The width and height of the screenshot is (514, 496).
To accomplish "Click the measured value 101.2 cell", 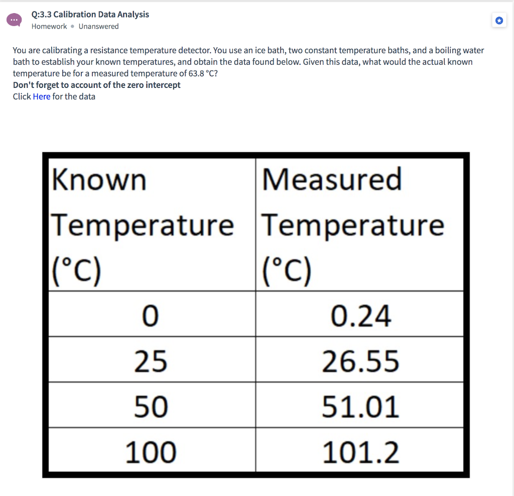I will point(360,450).
